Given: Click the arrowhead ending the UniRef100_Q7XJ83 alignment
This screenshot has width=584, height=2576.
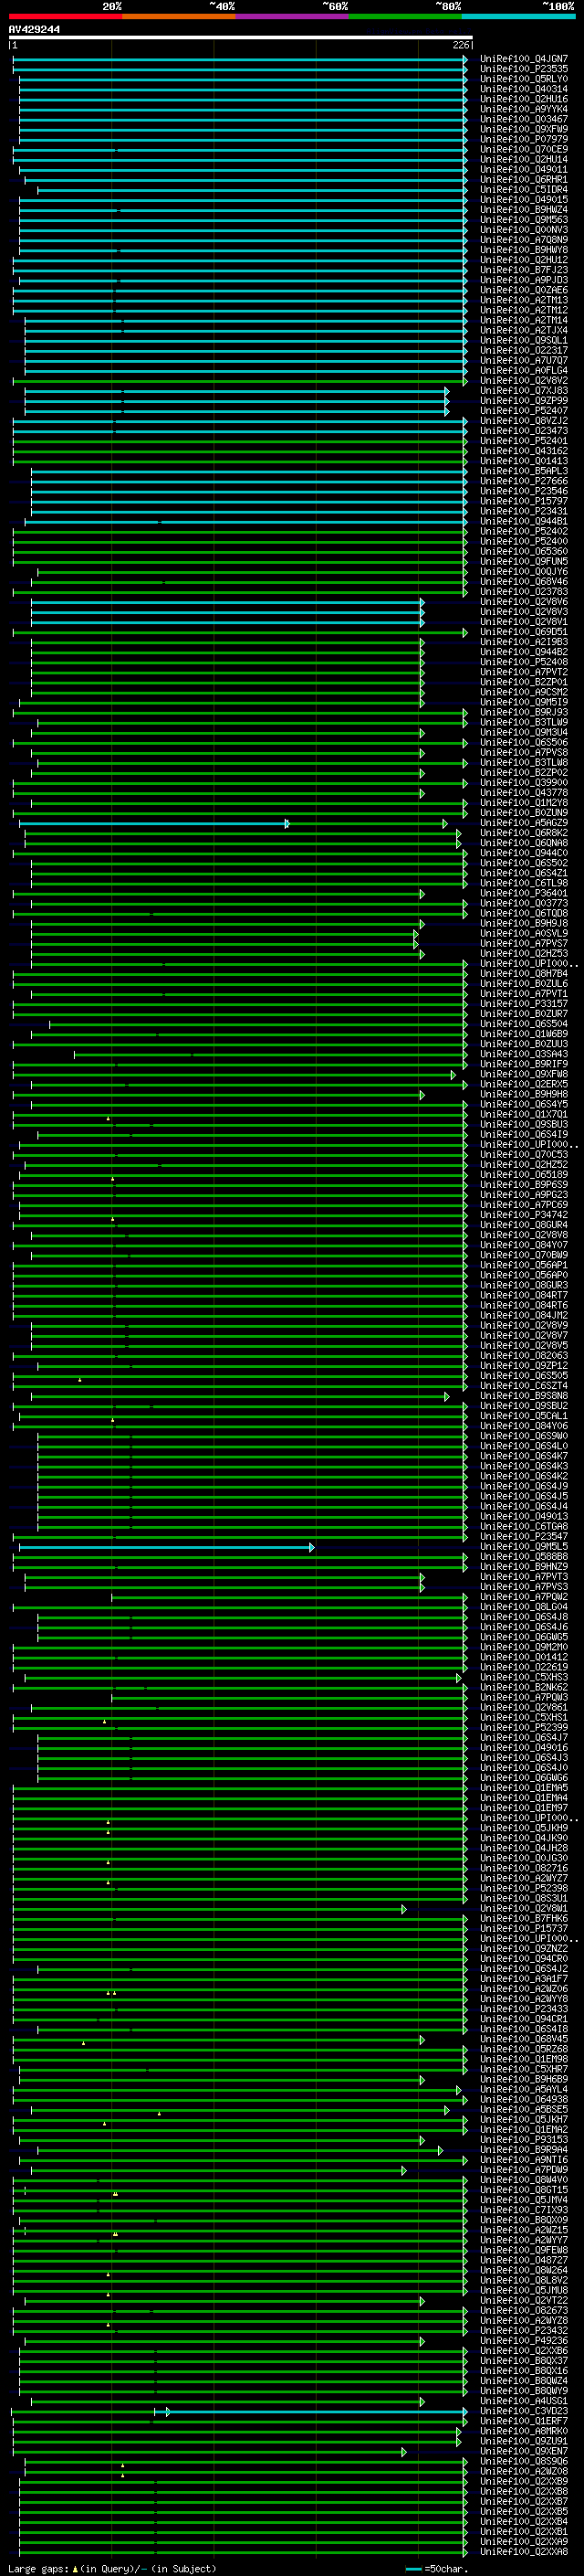Looking at the screenshot, I should [446, 391].
